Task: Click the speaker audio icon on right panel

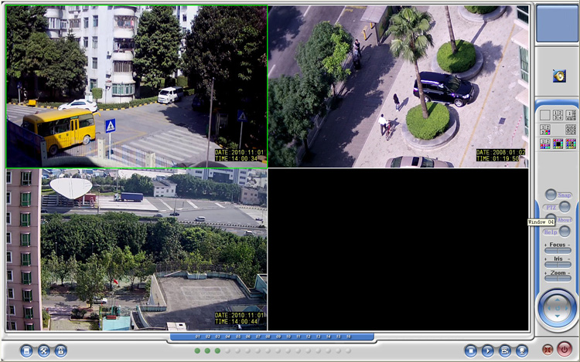Action: pos(558,76)
